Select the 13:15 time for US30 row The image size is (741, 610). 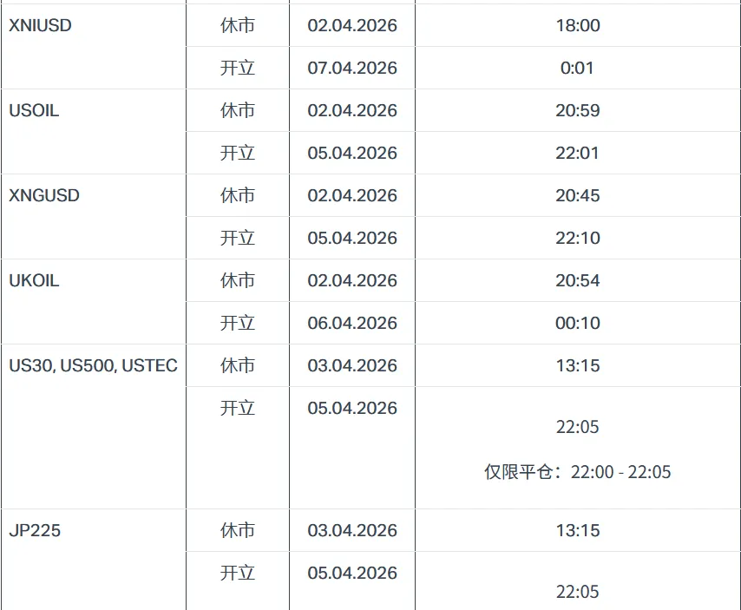(578, 365)
